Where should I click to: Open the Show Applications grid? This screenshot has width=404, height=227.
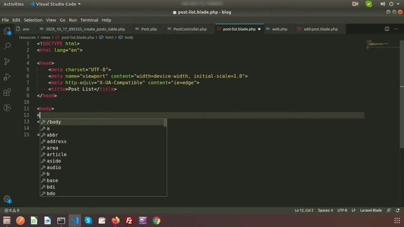click(x=397, y=221)
